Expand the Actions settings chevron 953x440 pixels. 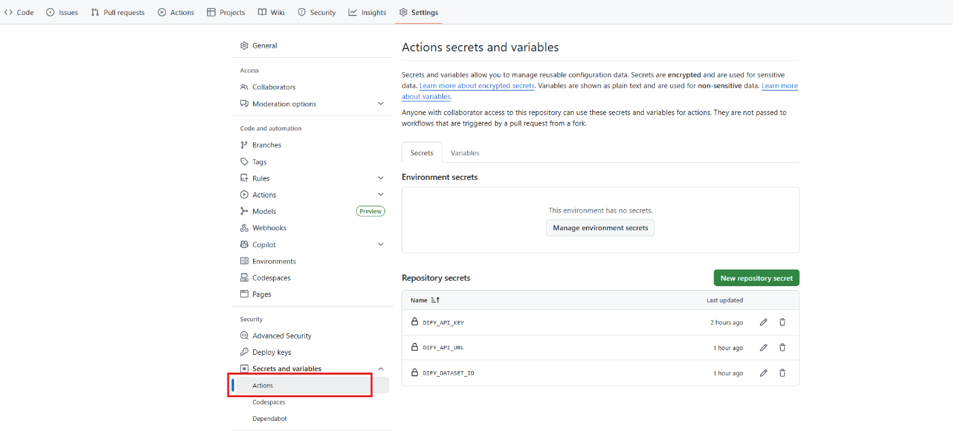click(381, 195)
